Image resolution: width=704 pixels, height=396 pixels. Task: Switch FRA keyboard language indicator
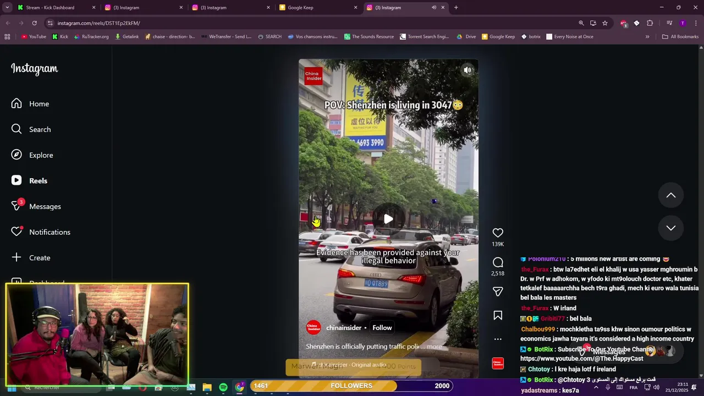point(633,387)
